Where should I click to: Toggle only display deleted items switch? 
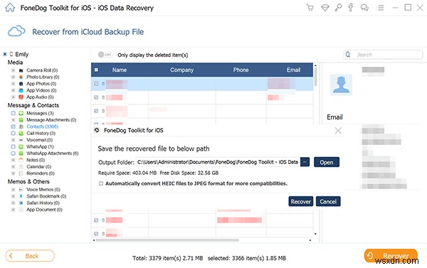[x=105, y=55]
